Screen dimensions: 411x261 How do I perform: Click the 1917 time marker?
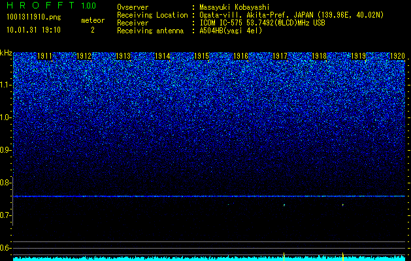tap(280, 56)
